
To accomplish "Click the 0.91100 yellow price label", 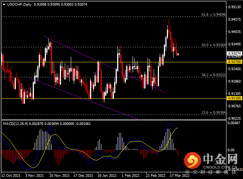I will 234,98.
